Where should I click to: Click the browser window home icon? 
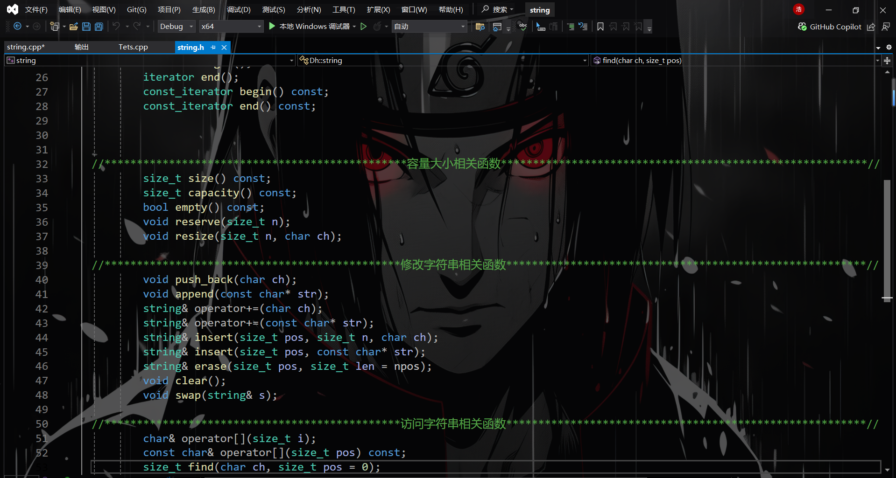pyautogui.click(x=497, y=27)
